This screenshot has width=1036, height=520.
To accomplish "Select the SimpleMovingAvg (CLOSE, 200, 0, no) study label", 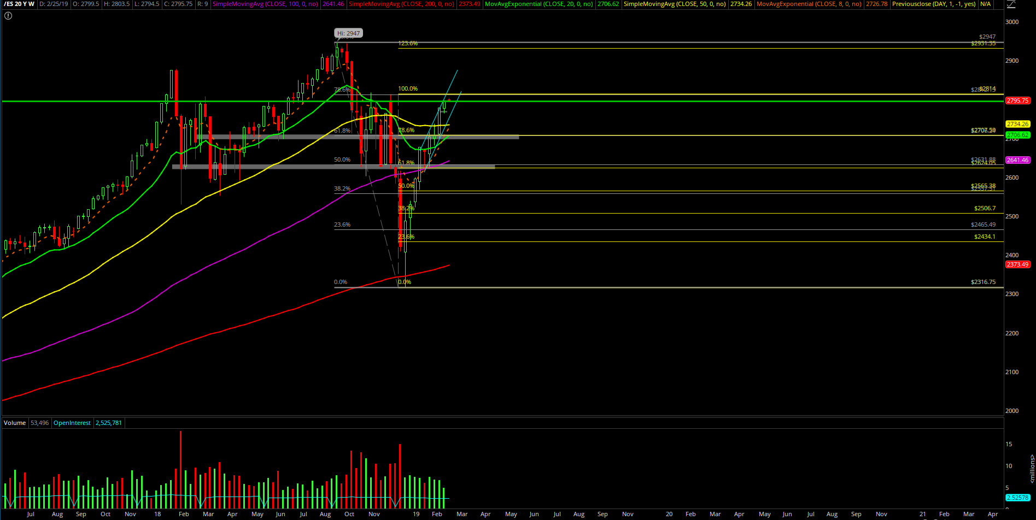I will point(401,4).
